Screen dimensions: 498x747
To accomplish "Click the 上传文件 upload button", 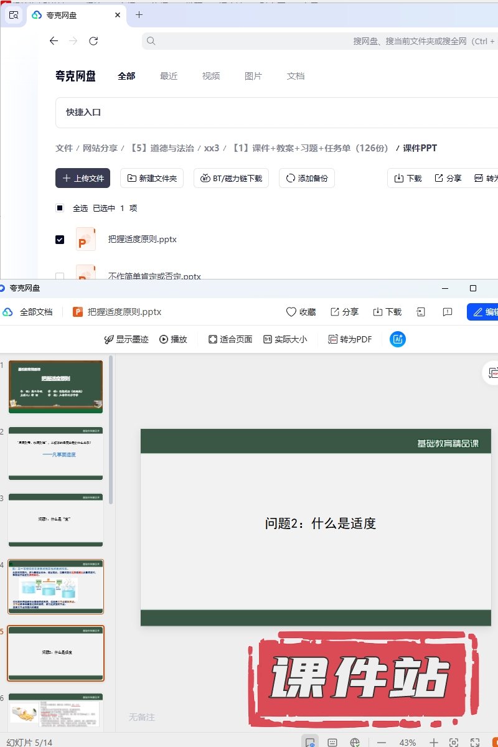I will pyautogui.click(x=83, y=178).
